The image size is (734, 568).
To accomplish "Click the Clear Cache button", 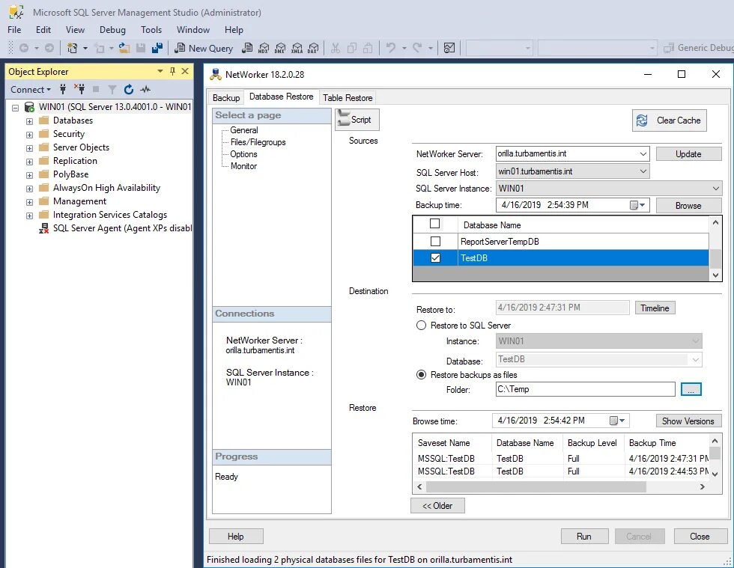I will [x=669, y=120].
